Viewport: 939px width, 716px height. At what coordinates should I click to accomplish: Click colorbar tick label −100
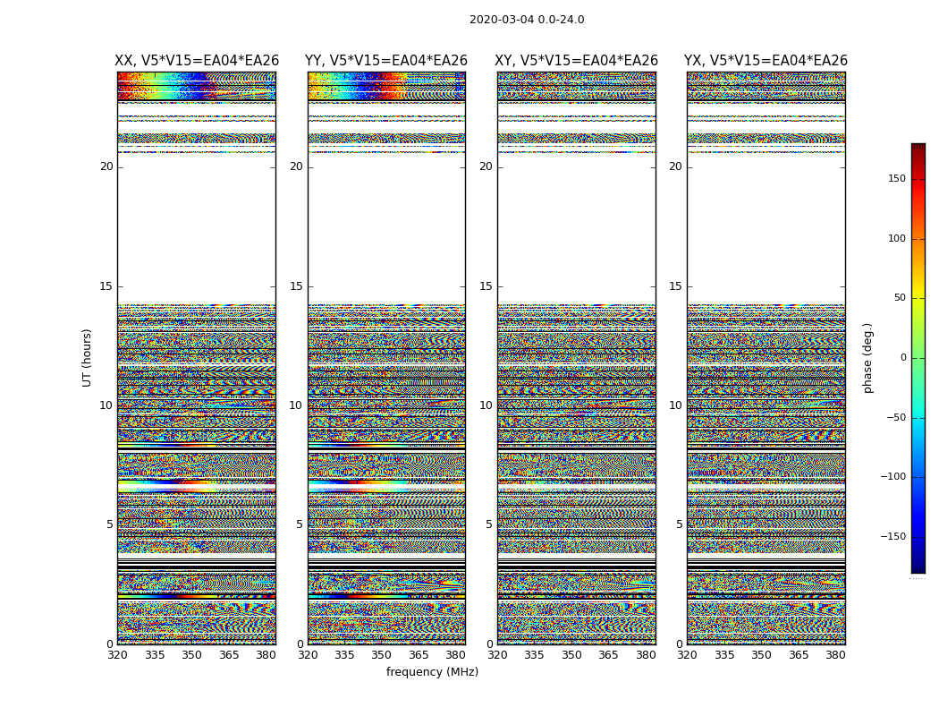[892, 476]
